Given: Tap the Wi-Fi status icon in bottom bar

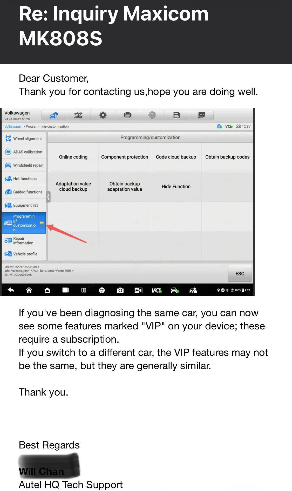Looking at the screenshot, I should 227,290.
